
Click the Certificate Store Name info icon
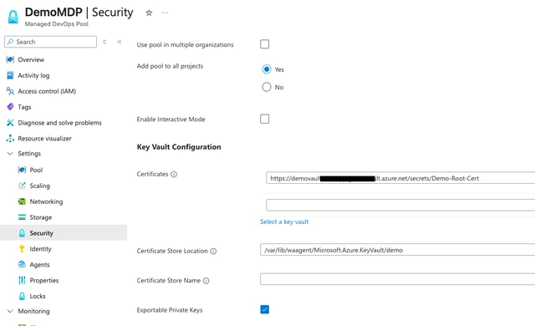pos(206,281)
